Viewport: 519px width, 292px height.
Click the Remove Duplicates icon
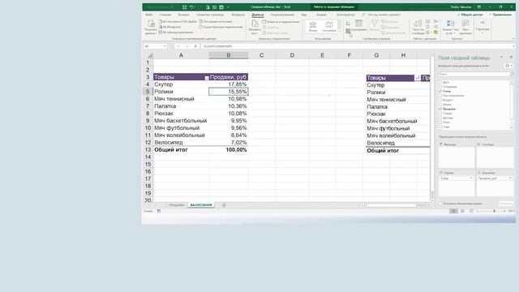pyautogui.click(x=428, y=27)
